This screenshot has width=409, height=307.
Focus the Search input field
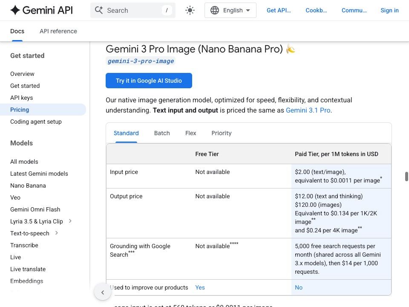pos(133,10)
